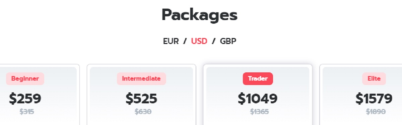Image resolution: width=402 pixels, height=125 pixels.
Task: Select the $1049 Trader price
Action: tap(258, 98)
